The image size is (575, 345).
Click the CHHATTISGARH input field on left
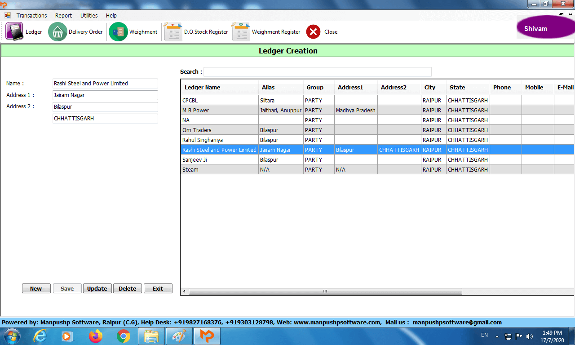tap(105, 119)
